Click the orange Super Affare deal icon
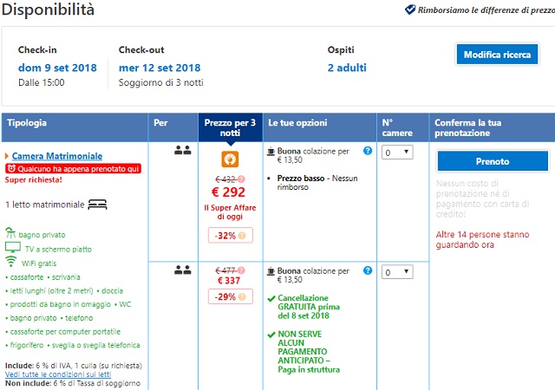This screenshot has height=390, width=555. click(x=230, y=159)
